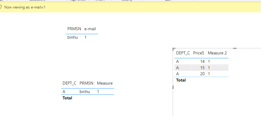
Task: Click the DEPT_C header next to Price5
Action: point(183,53)
